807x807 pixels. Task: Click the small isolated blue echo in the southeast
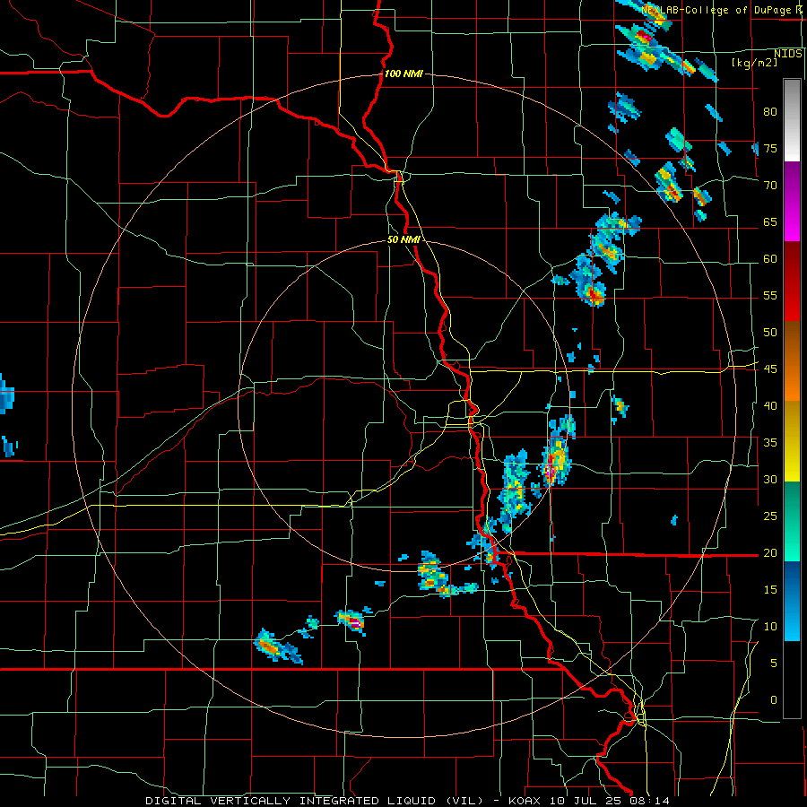[x=674, y=520]
